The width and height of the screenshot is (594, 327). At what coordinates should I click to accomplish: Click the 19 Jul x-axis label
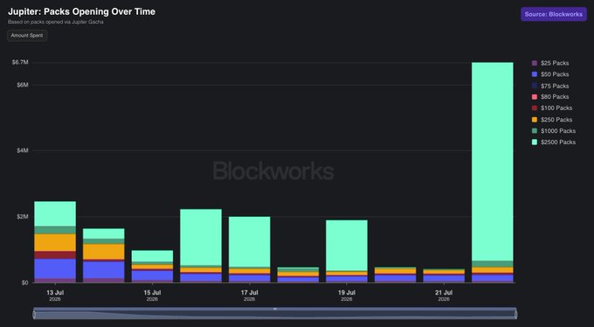[347, 296]
